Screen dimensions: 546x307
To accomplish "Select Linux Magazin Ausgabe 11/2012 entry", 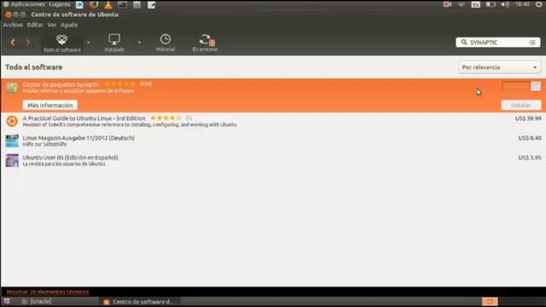I will tap(273, 141).
